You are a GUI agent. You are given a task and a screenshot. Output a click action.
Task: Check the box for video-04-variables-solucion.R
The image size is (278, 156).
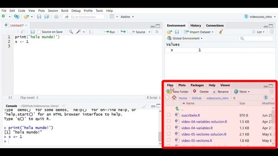tap(169, 121)
